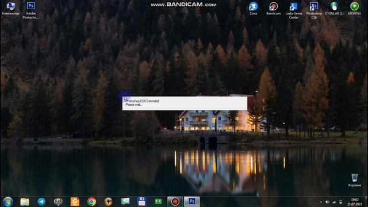Open the blue floppy disk app in taskbar
The width and height of the screenshot is (368, 207).
pyautogui.click(x=142, y=202)
